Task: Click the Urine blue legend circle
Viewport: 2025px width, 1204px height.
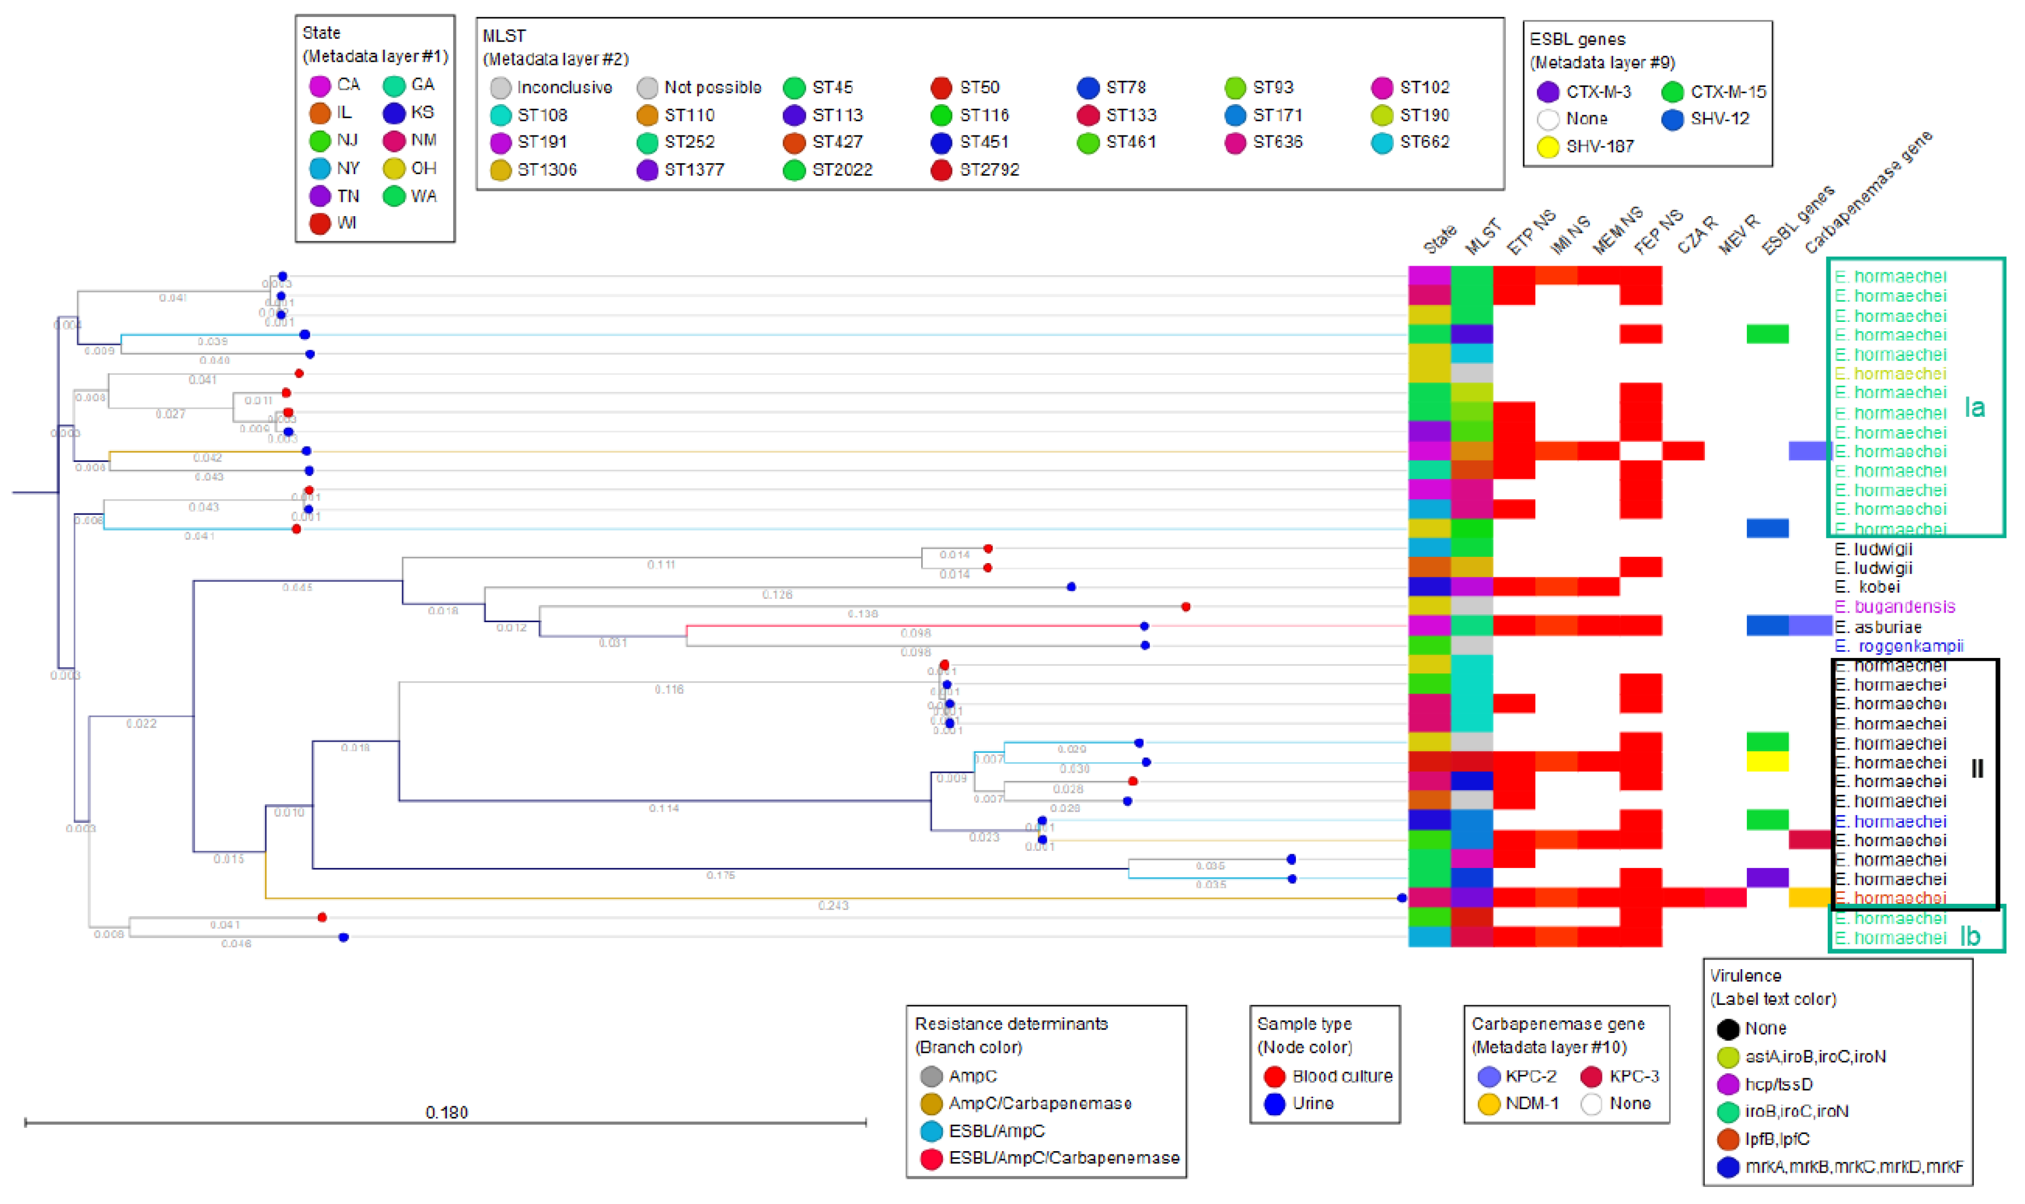Action: [x=1274, y=1104]
